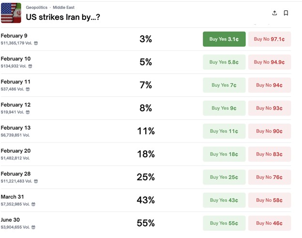The image size is (302, 238).
Task: Choose Buy No 76¢ for February 28
Action: click(x=270, y=177)
